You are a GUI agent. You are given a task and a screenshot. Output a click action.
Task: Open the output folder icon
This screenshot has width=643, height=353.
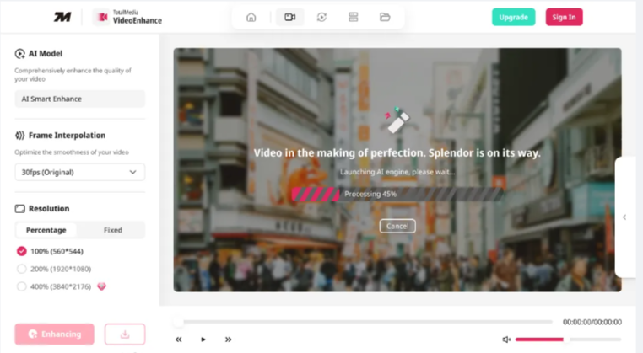point(385,17)
